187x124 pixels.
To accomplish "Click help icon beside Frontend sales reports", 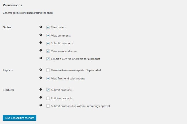I will point(41,78).
